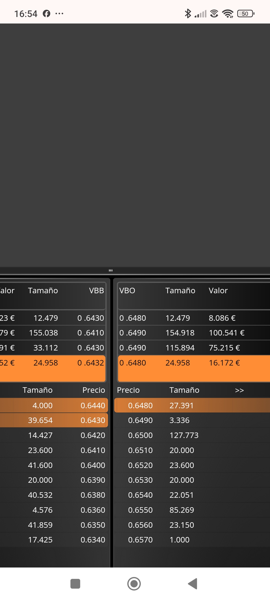
Task: Select ask price 0.6570
Action: pyautogui.click(x=140, y=540)
